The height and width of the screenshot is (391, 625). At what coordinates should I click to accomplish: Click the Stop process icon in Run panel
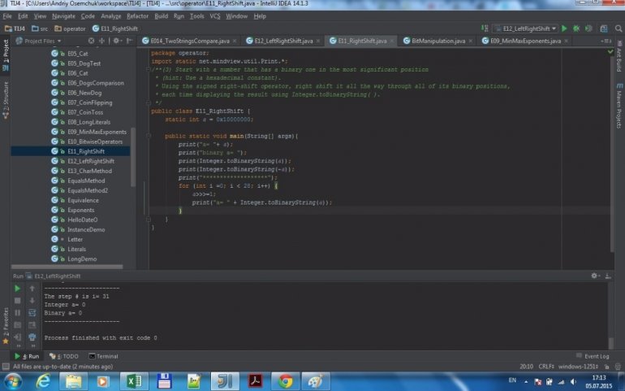pyautogui.click(x=18, y=300)
